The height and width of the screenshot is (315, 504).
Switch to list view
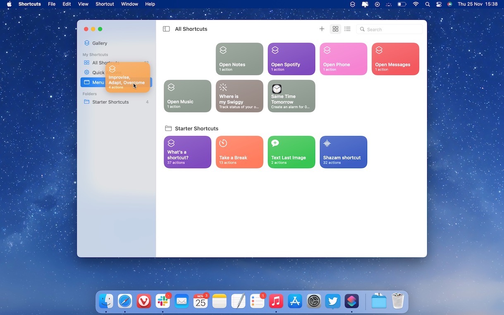(347, 29)
